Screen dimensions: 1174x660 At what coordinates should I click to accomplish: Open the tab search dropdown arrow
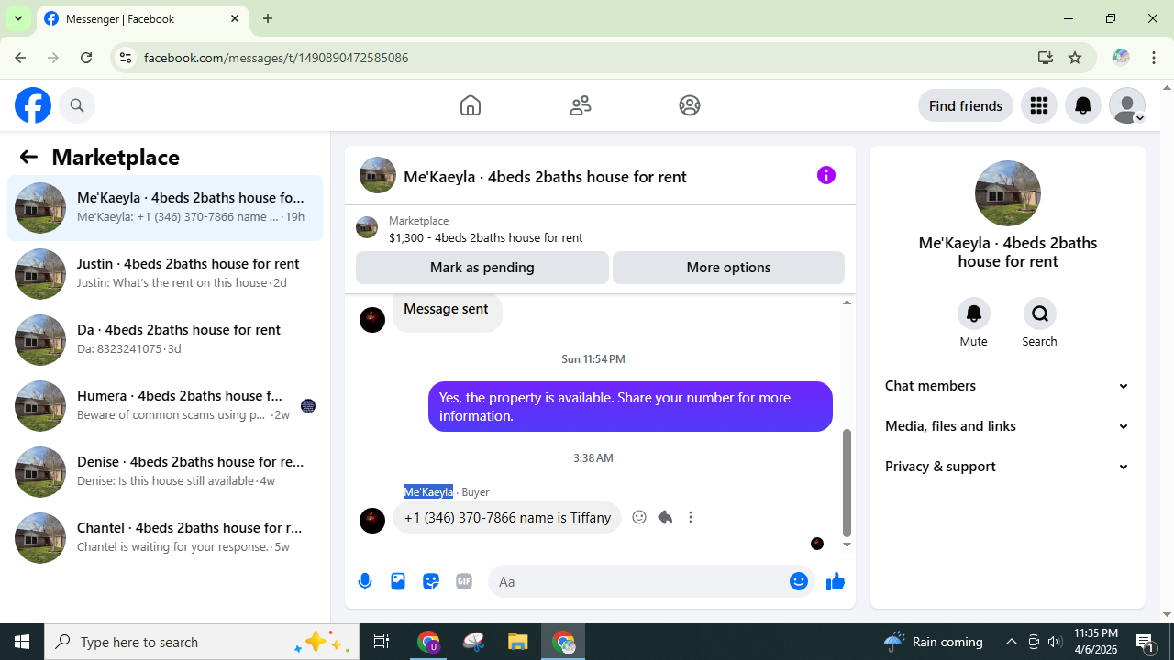tap(17, 18)
